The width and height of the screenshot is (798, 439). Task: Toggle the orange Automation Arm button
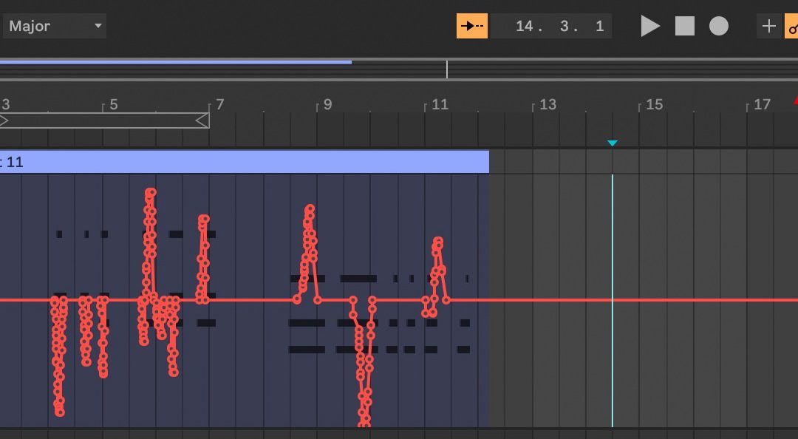coord(792,27)
